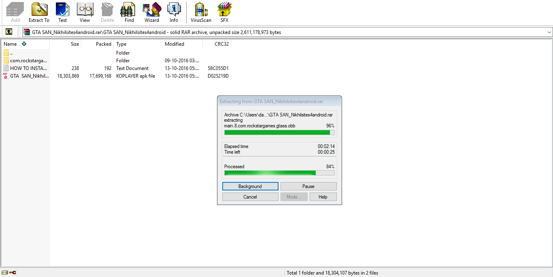Viewport: 553px width, 277px height.
Task: Open Help from extraction dialog
Action: tap(323, 197)
